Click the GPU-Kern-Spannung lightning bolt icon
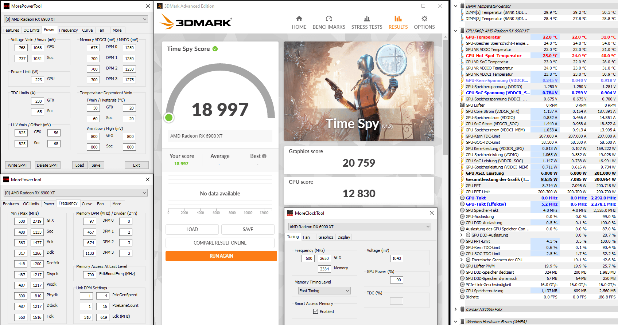 pos(462,80)
